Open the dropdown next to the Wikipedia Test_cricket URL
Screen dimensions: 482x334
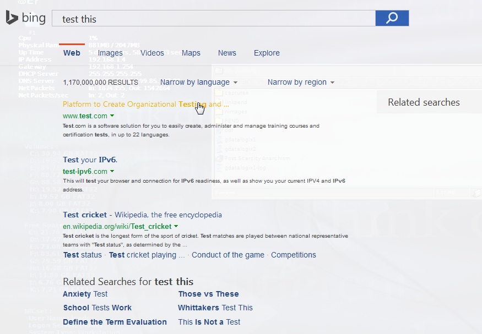[x=175, y=226]
